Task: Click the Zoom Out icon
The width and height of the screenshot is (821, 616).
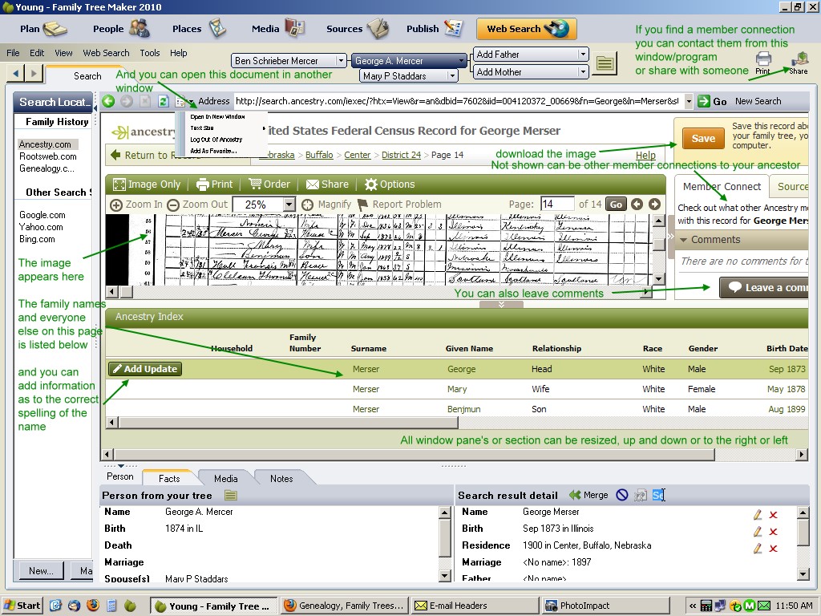Action: click(x=173, y=205)
